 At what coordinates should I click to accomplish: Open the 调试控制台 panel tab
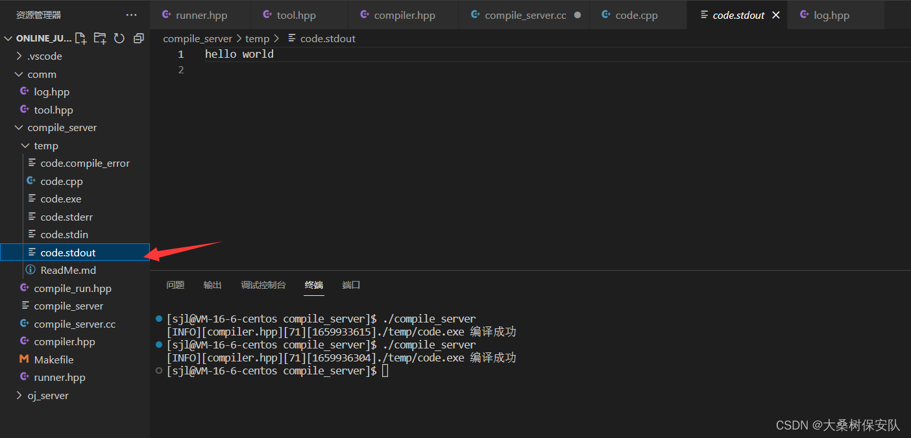[263, 285]
